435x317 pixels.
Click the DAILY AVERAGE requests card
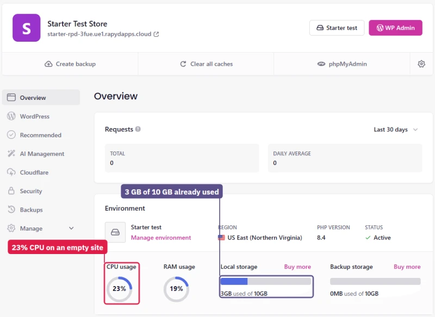tap(345, 158)
